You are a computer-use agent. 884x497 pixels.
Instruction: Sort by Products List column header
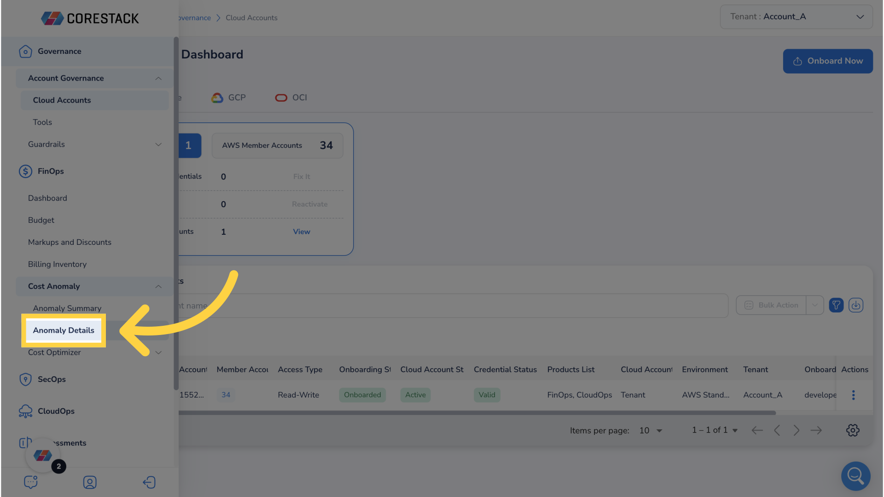pos(571,370)
